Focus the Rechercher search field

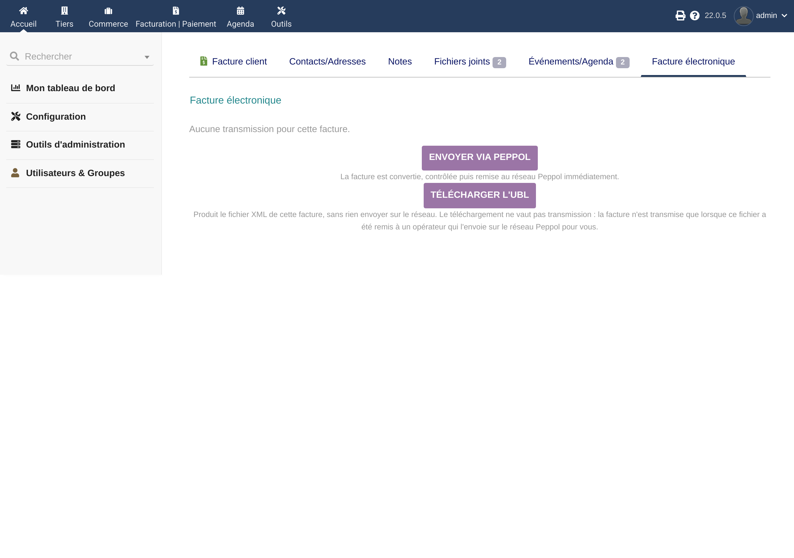pyautogui.click(x=80, y=56)
